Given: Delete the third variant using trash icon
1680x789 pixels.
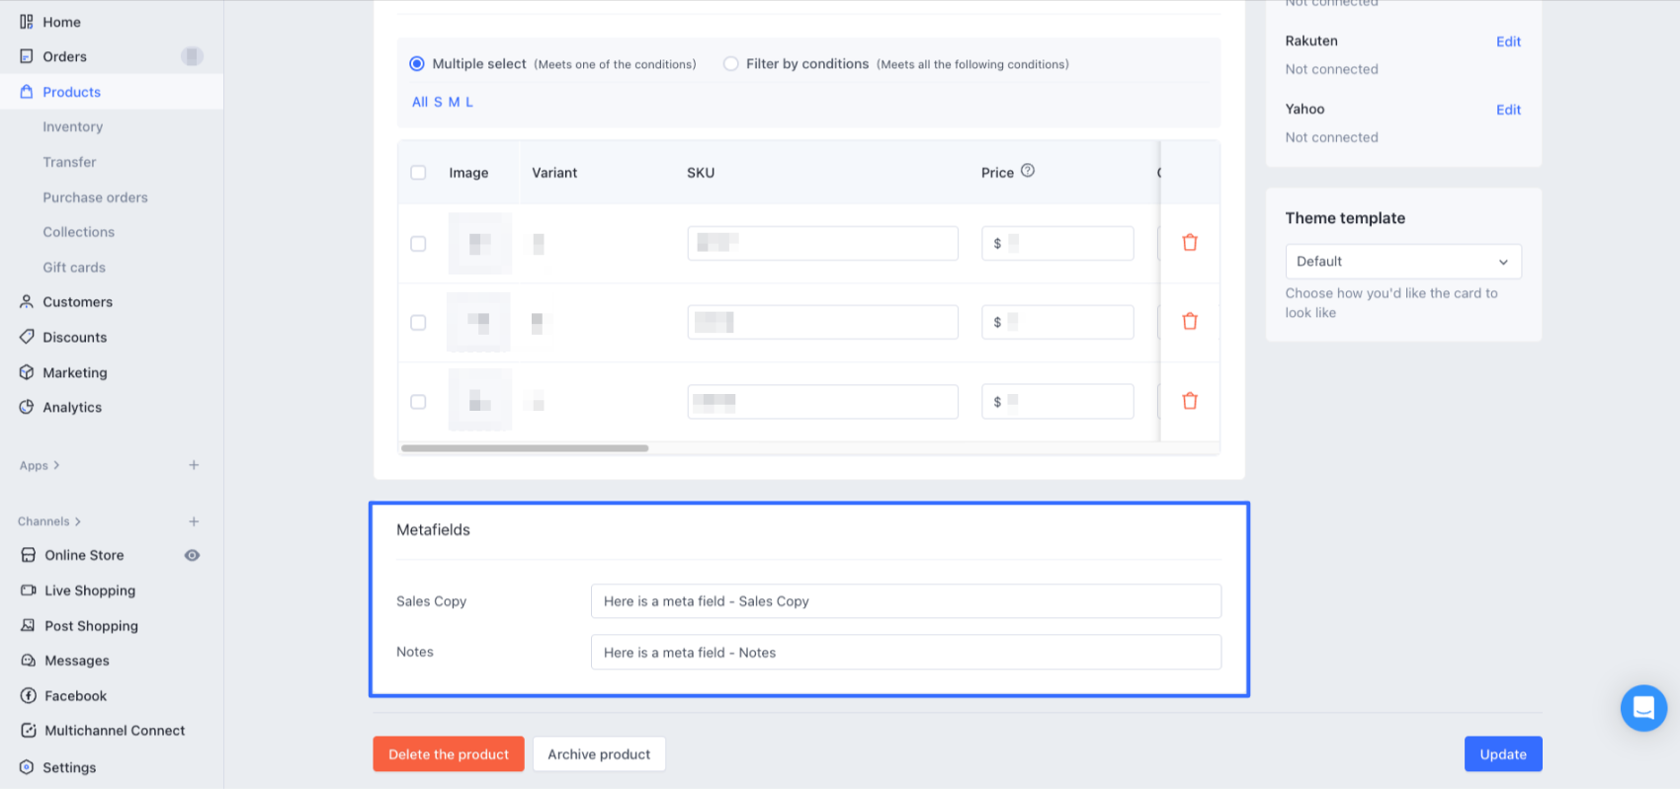Looking at the screenshot, I should point(1190,401).
